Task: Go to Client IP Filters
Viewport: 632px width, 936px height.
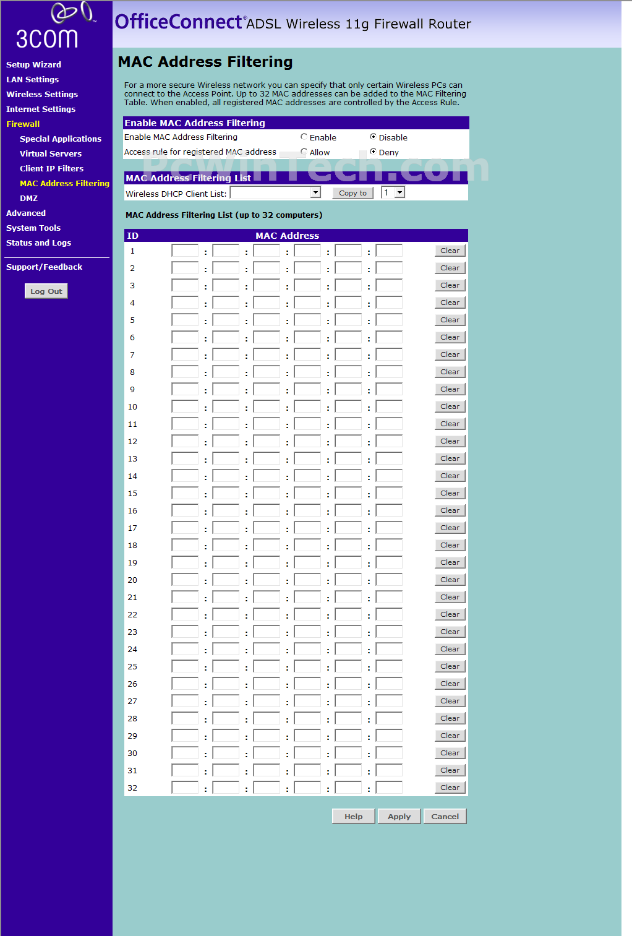Action: click(51, 168)
